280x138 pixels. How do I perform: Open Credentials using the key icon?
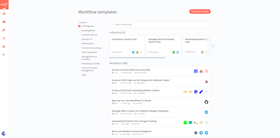[4, 30]
